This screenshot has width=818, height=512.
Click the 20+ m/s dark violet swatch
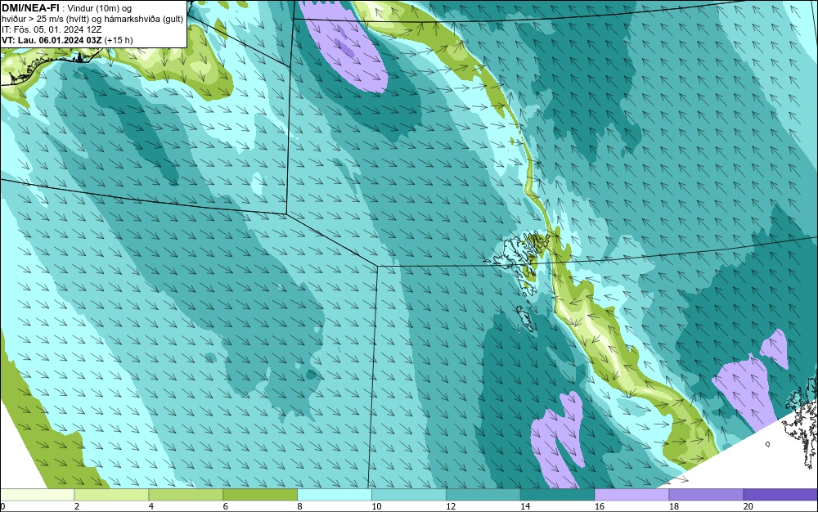[780, 494]
